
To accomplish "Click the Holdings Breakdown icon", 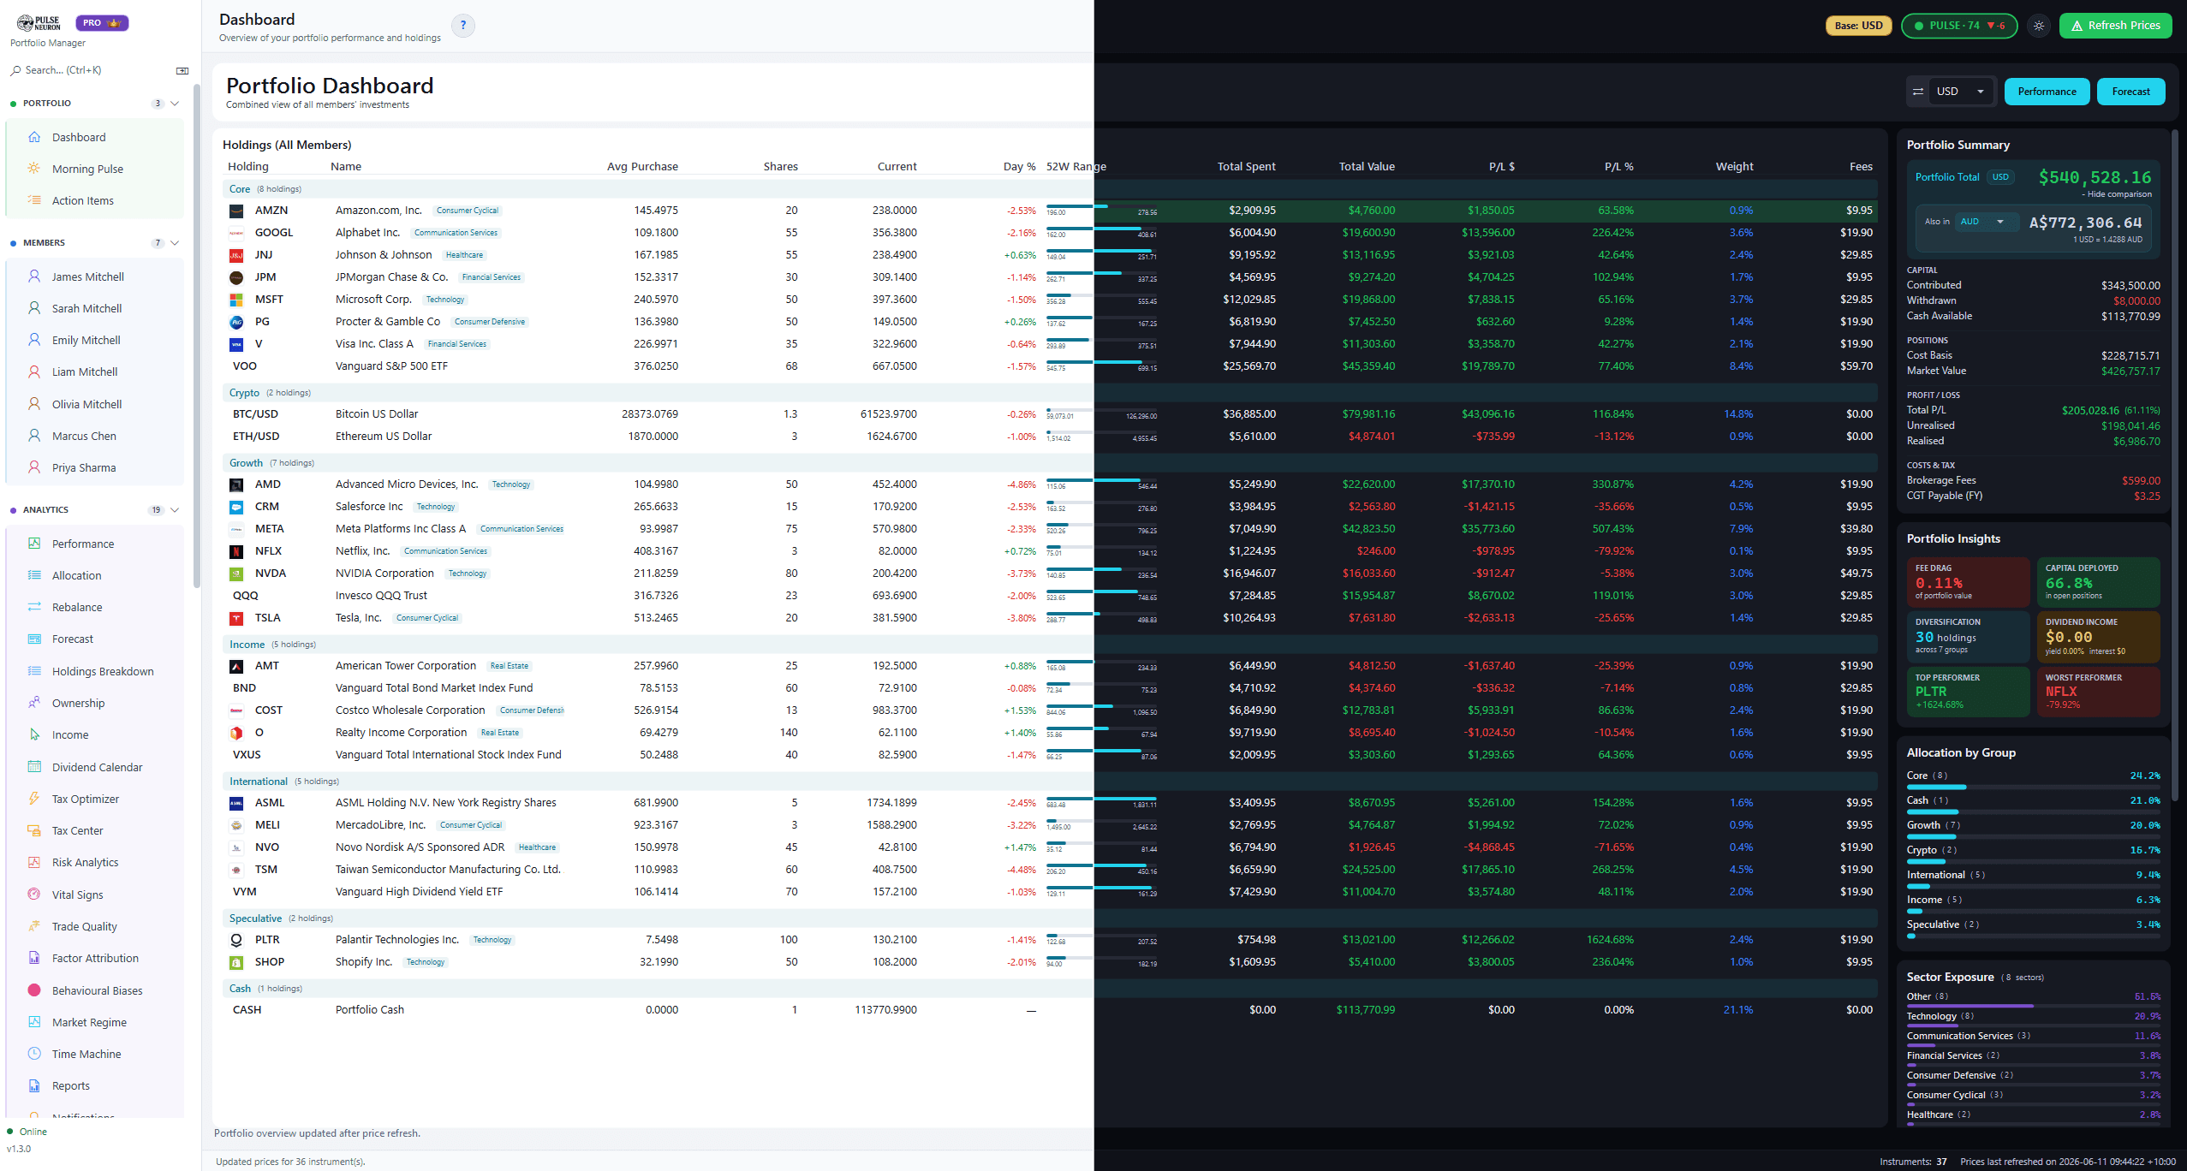I will (x=34, y=671).
